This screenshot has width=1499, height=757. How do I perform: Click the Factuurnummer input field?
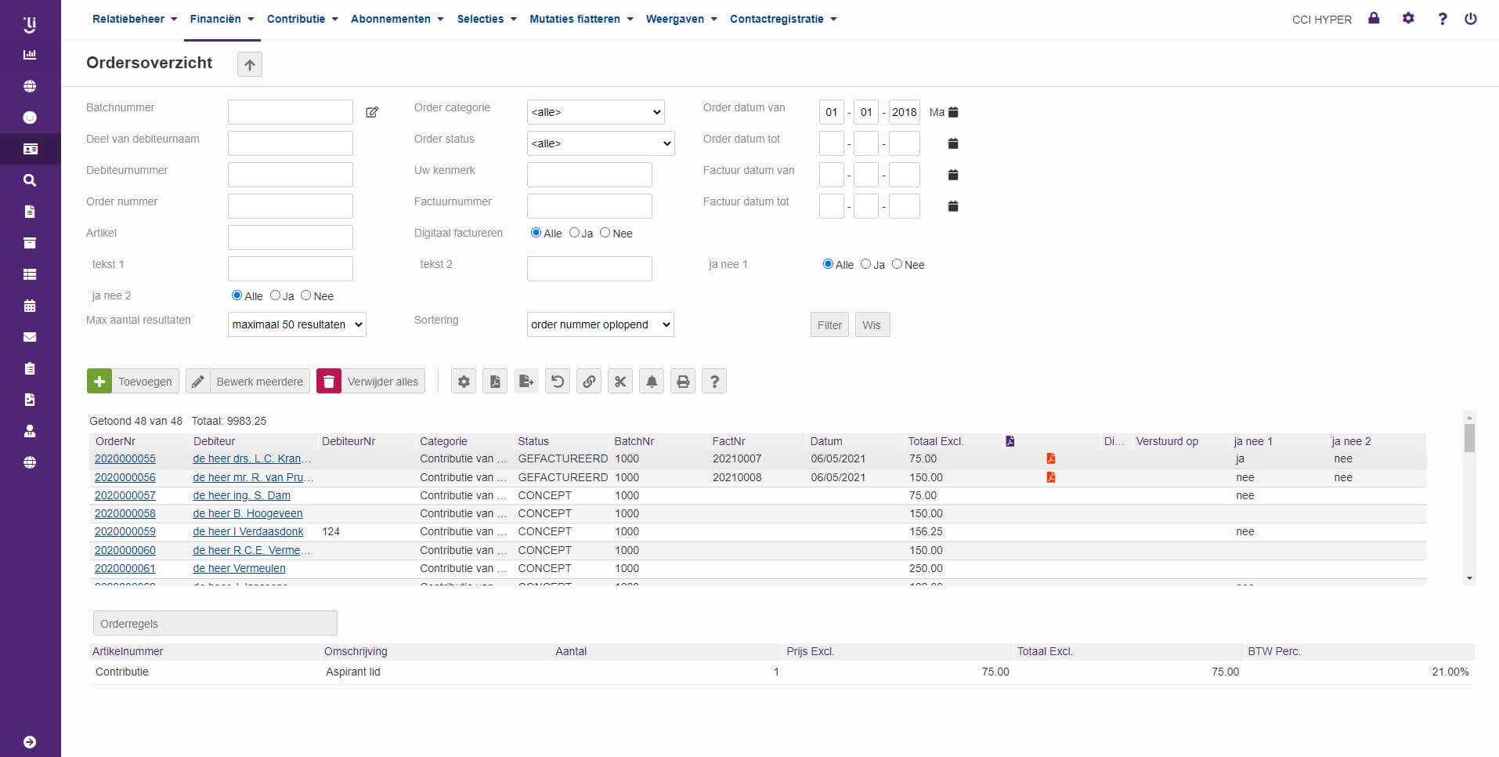click(590, 206)
